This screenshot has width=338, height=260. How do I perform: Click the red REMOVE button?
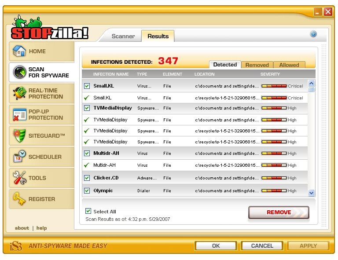click(x=279, y=212)
